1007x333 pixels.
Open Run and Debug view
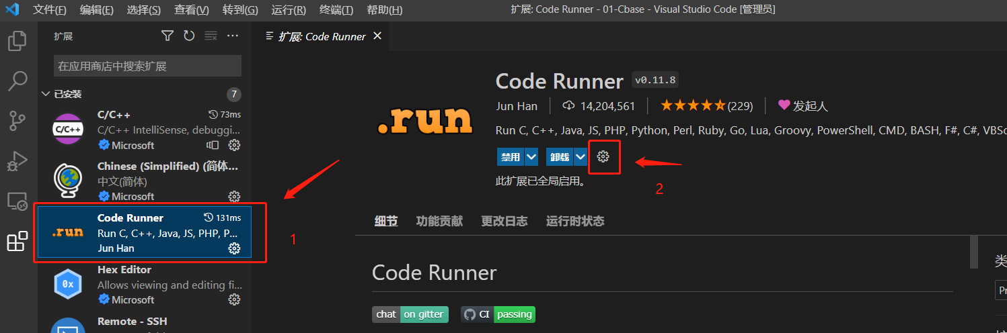tap(17, 161)
